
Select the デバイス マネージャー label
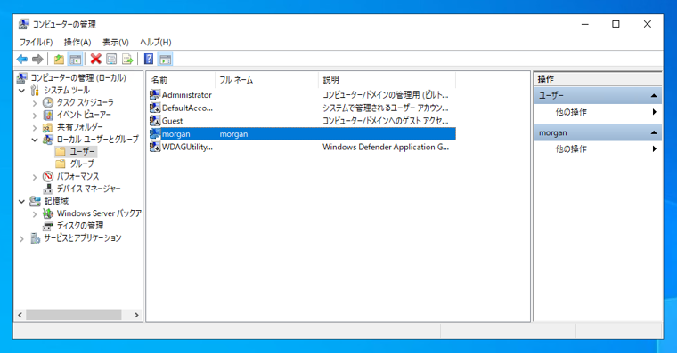pos(88,189)
